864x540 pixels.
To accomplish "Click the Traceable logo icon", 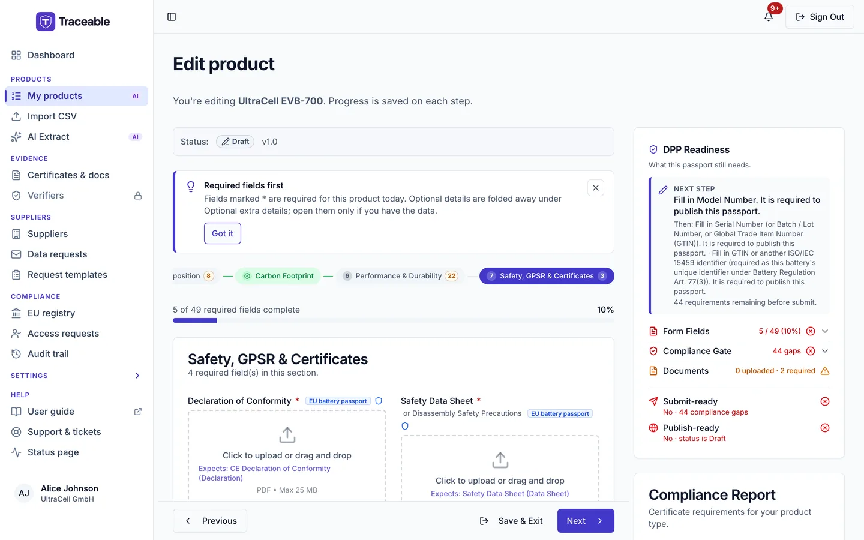I will coord(46,22).
